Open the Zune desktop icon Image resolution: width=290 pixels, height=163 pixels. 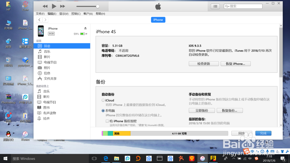(x=25, y=6)
